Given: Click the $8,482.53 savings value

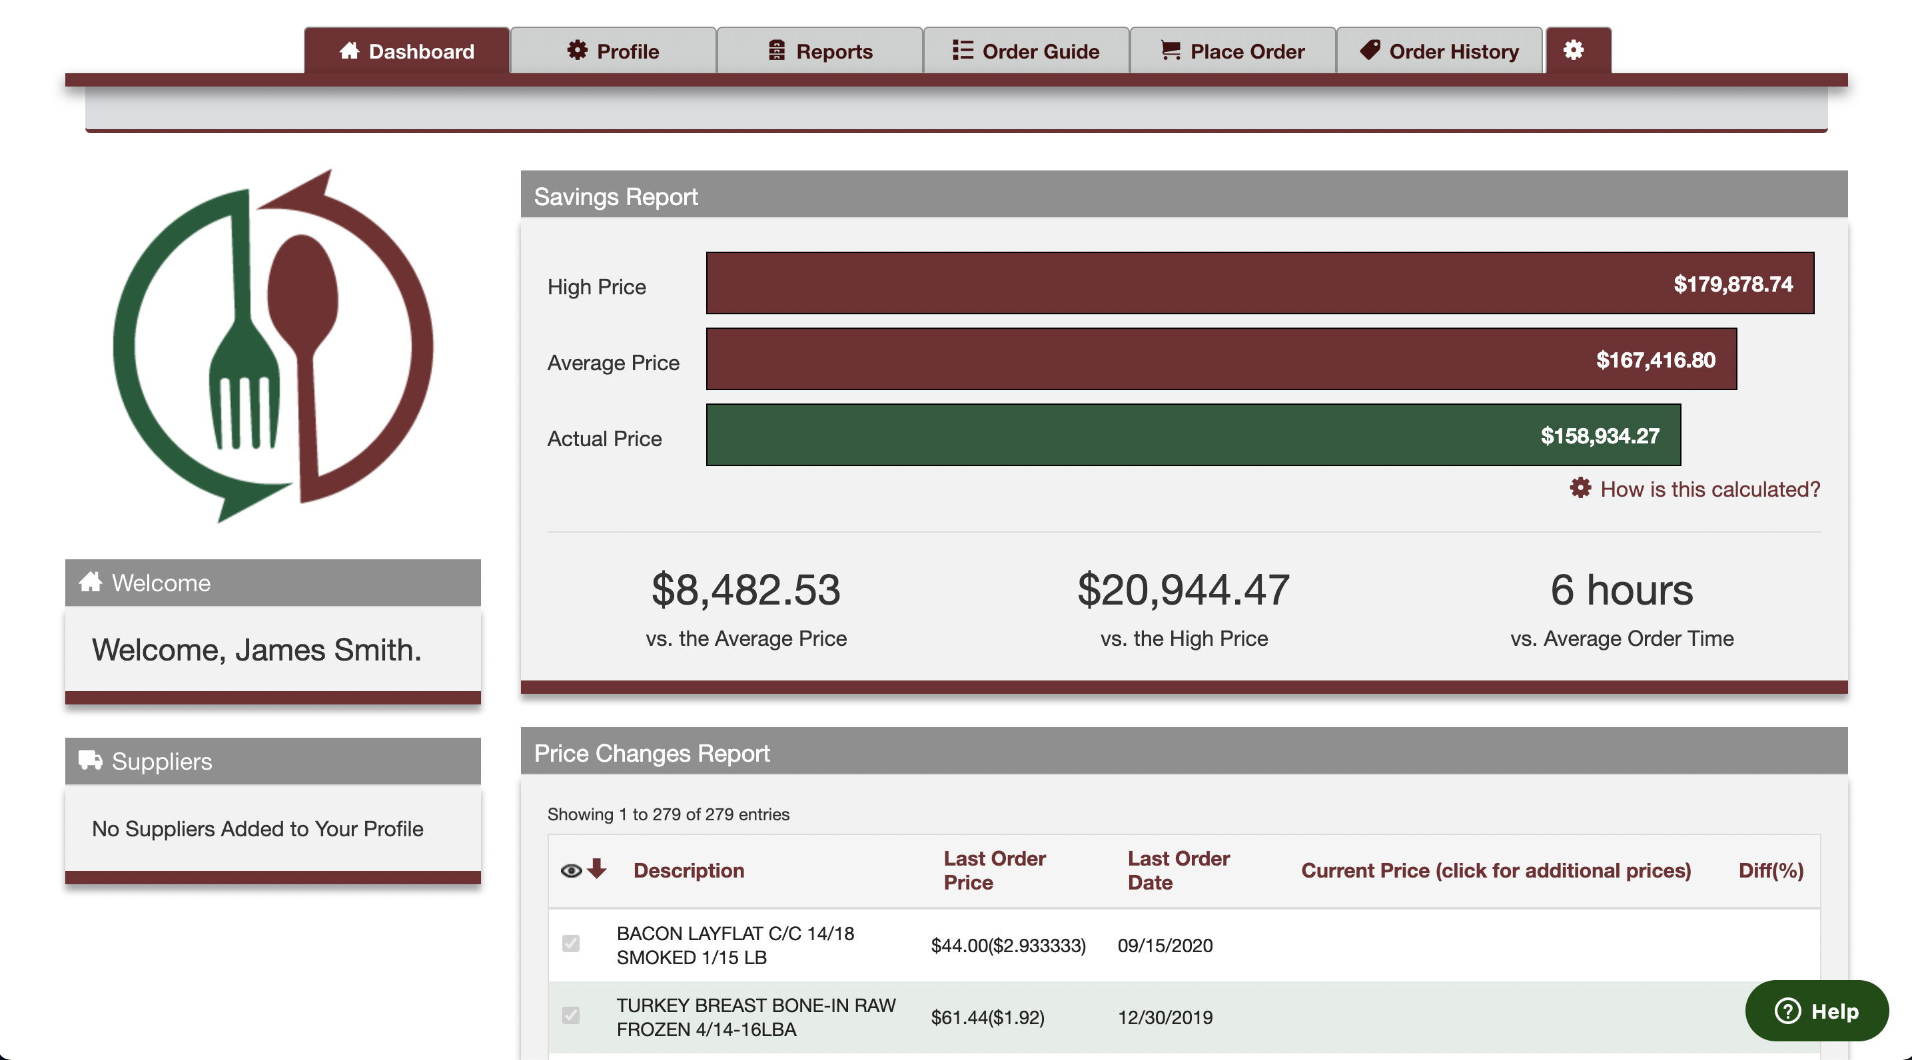Looking at the screenshot, I should [746, 590].
